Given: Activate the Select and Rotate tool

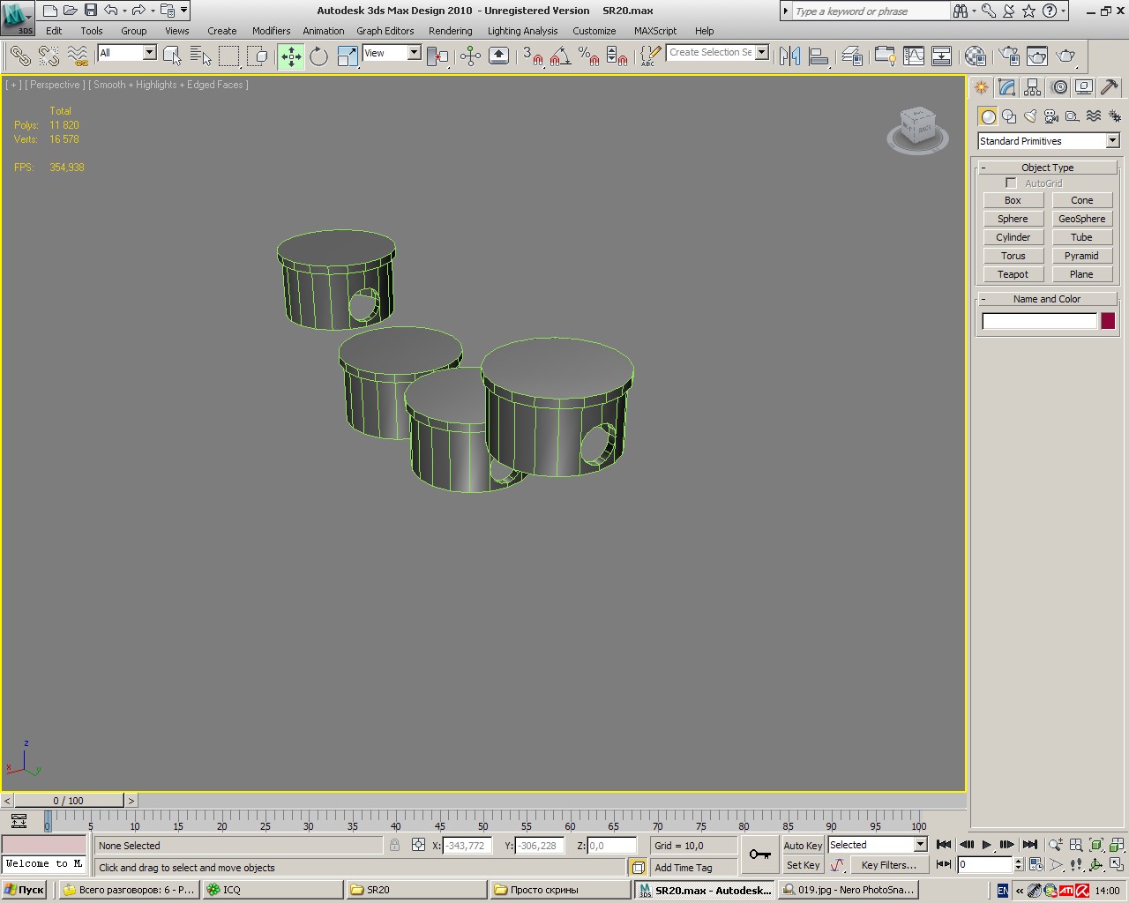Looking at the screenshot, I should tap(318, 56).
